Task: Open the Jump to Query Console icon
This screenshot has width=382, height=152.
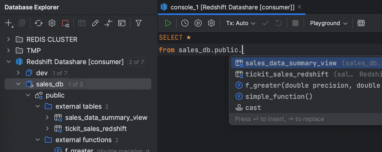Action: tap(122, 23)
